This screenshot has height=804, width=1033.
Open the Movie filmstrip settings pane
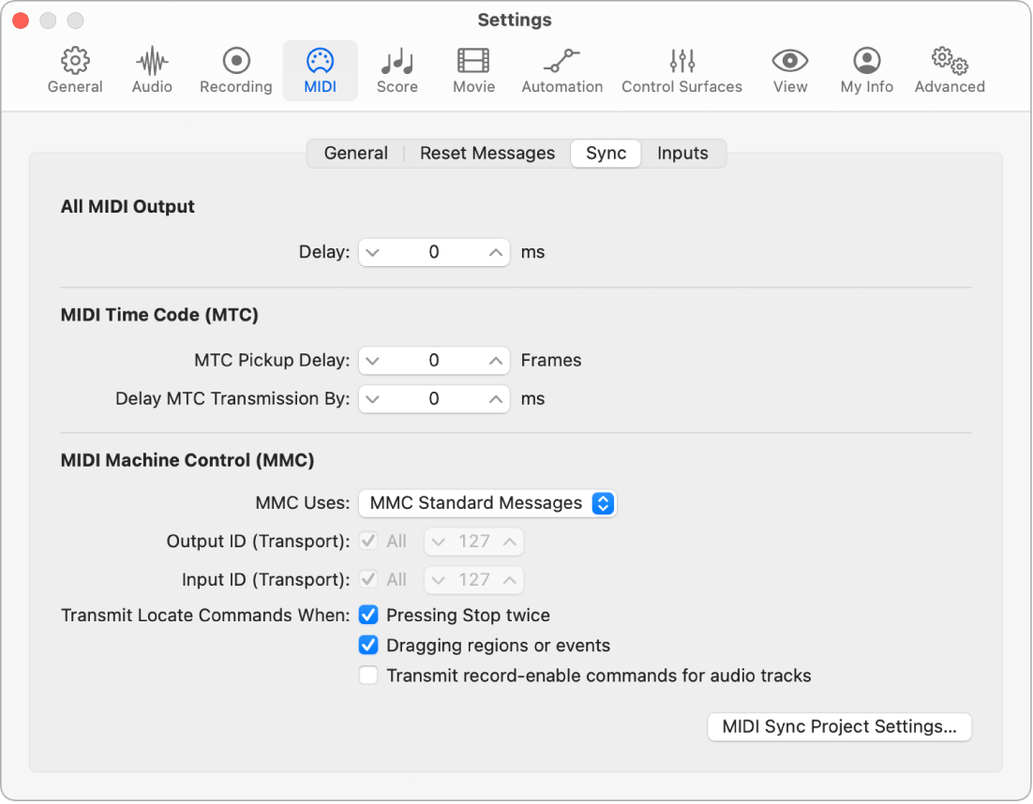473,70
